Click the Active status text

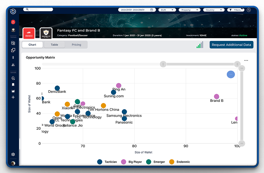click(243, 35)
